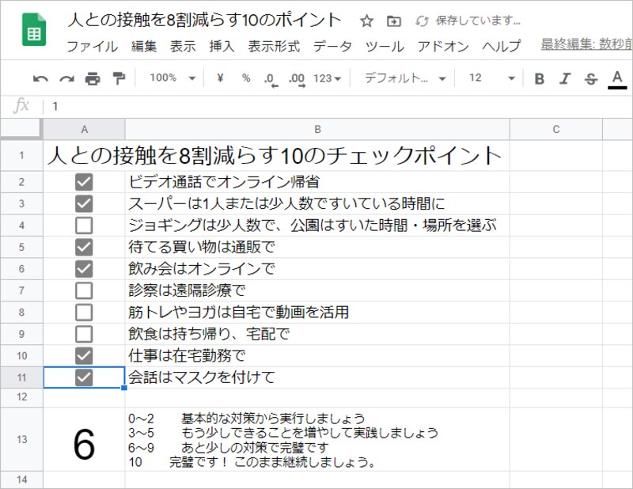Apply bold formatting
The image size is (633, 489).
click(x=539, y=79)
